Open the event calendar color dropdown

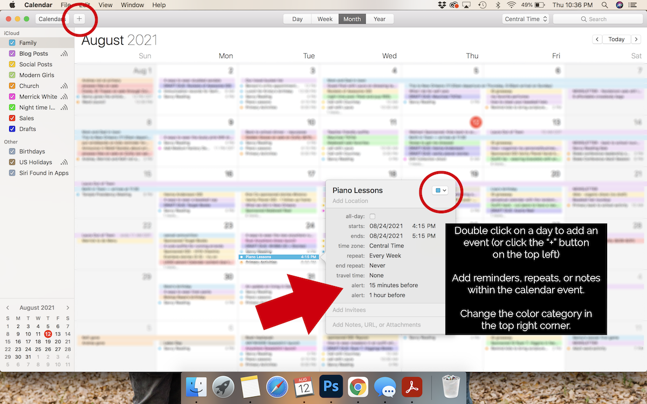(440, 190)
